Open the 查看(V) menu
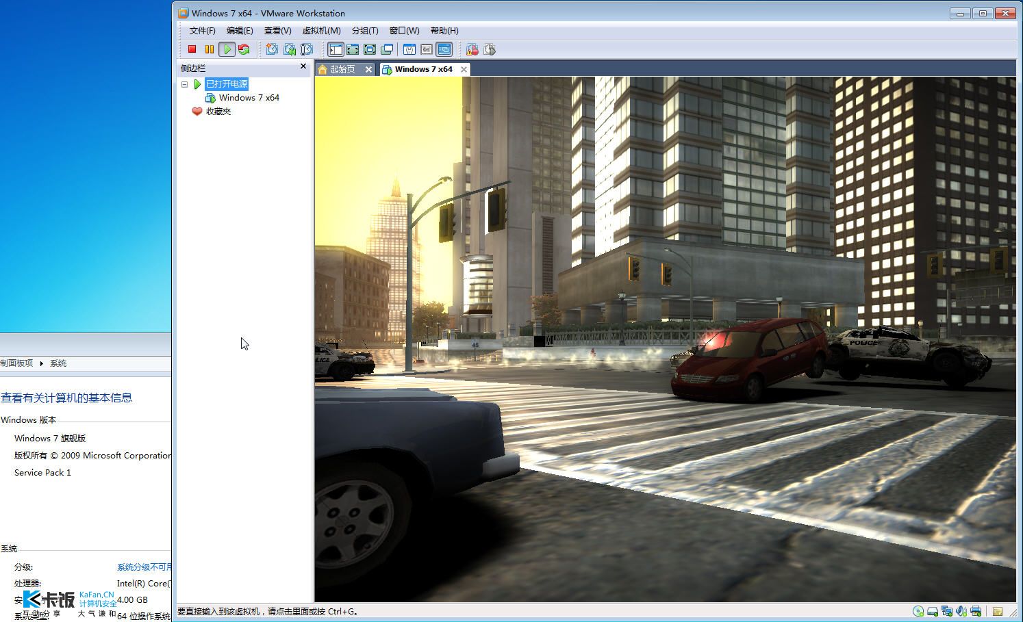The height and width of the screenshot is (622, 1023). [277, 31]
